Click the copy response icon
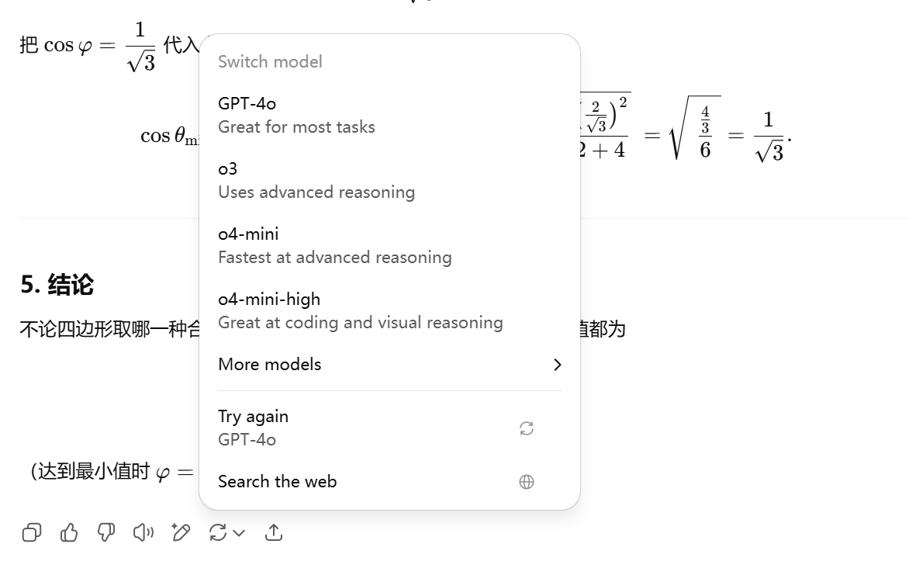909x582 pixels. pos(31,532)
